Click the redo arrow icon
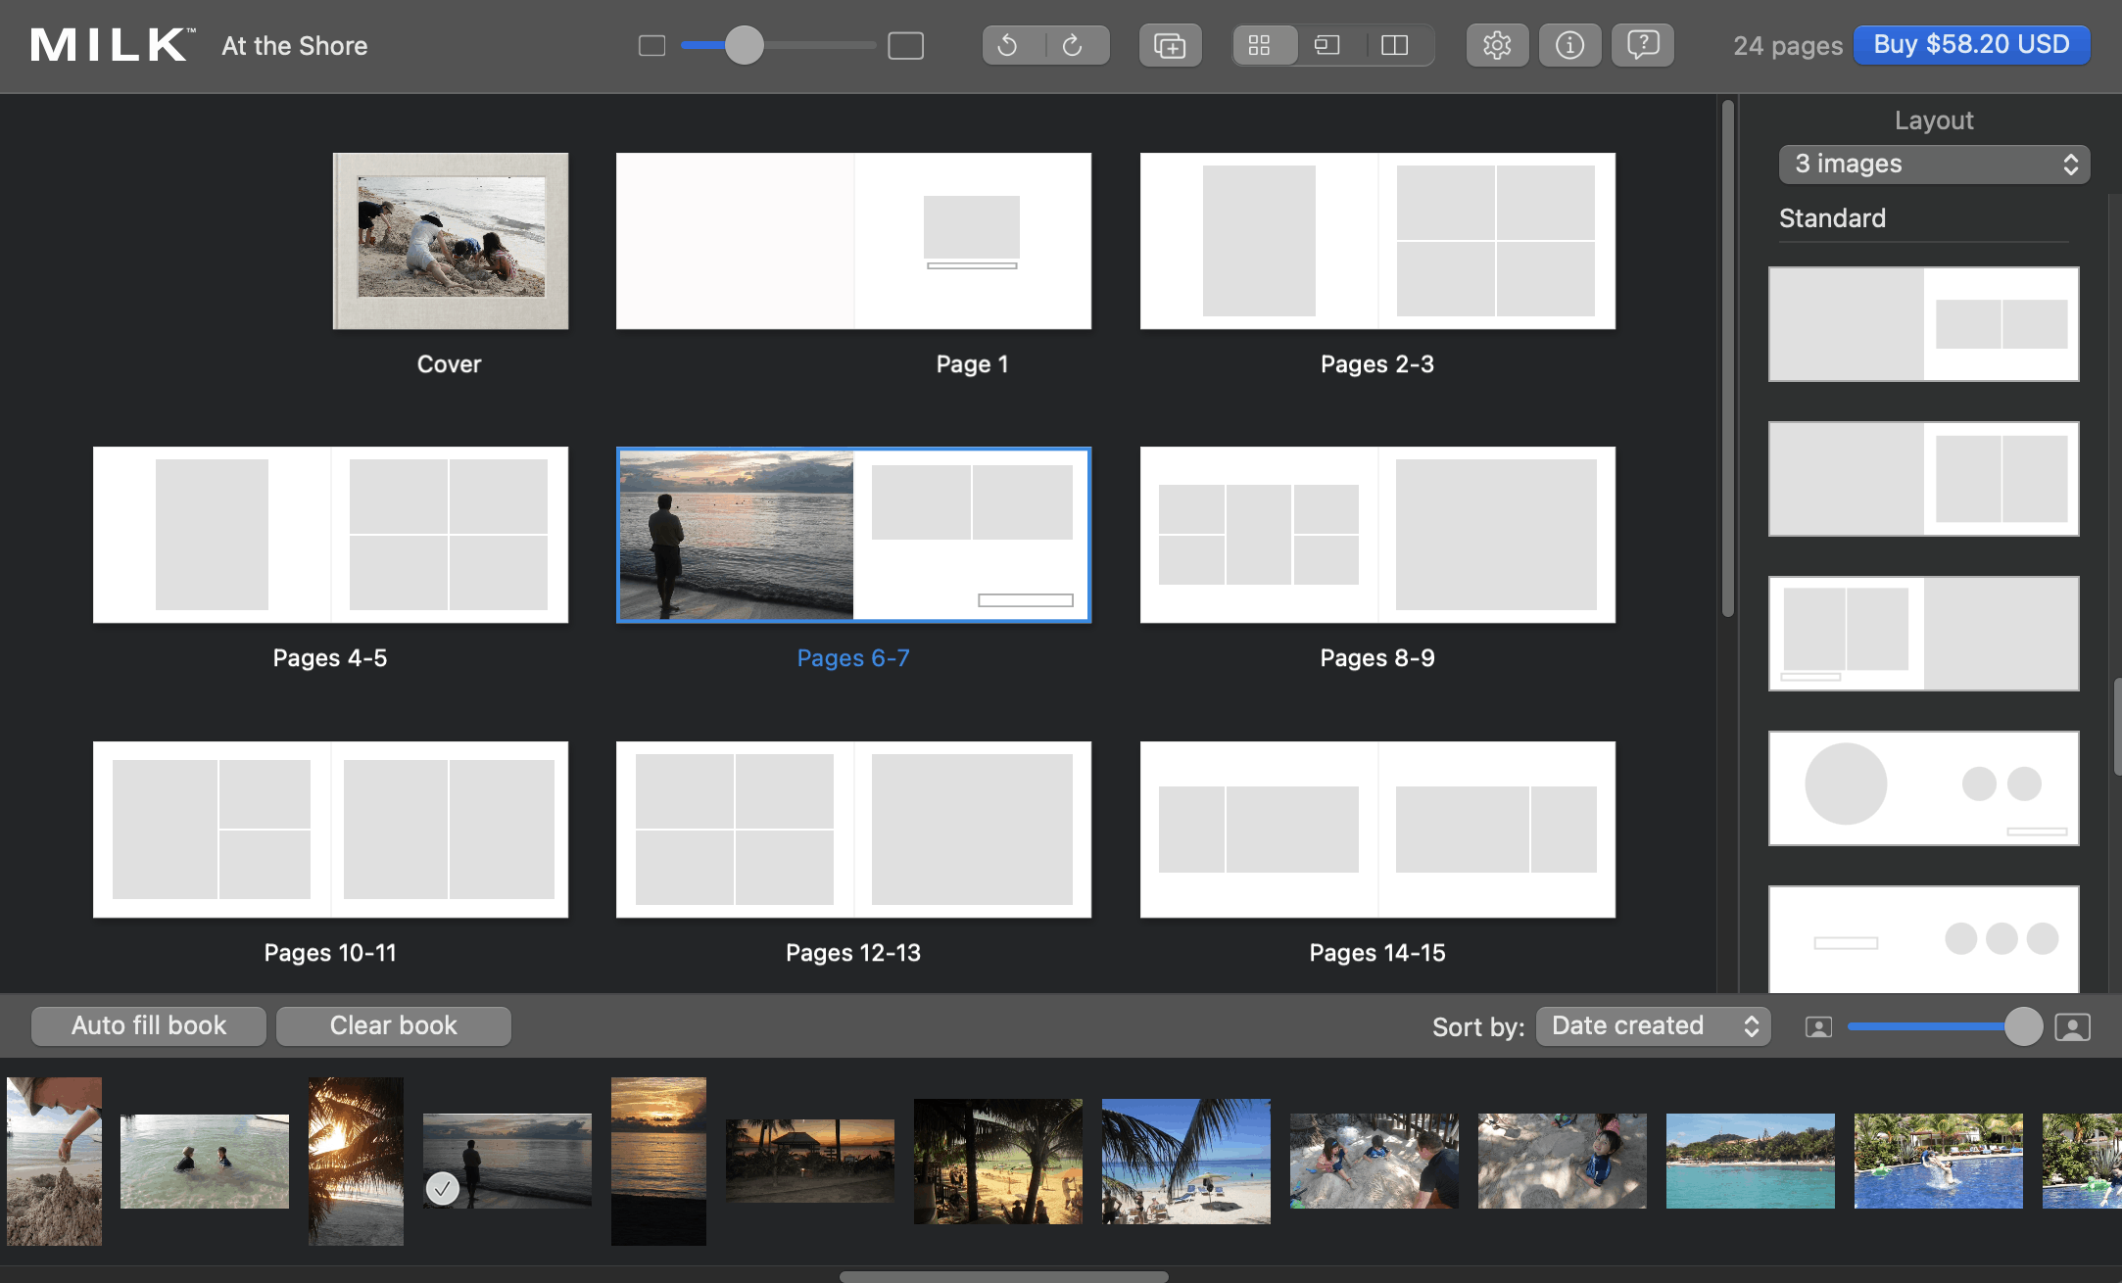2122x1283 pixels. click(1073, 45)
